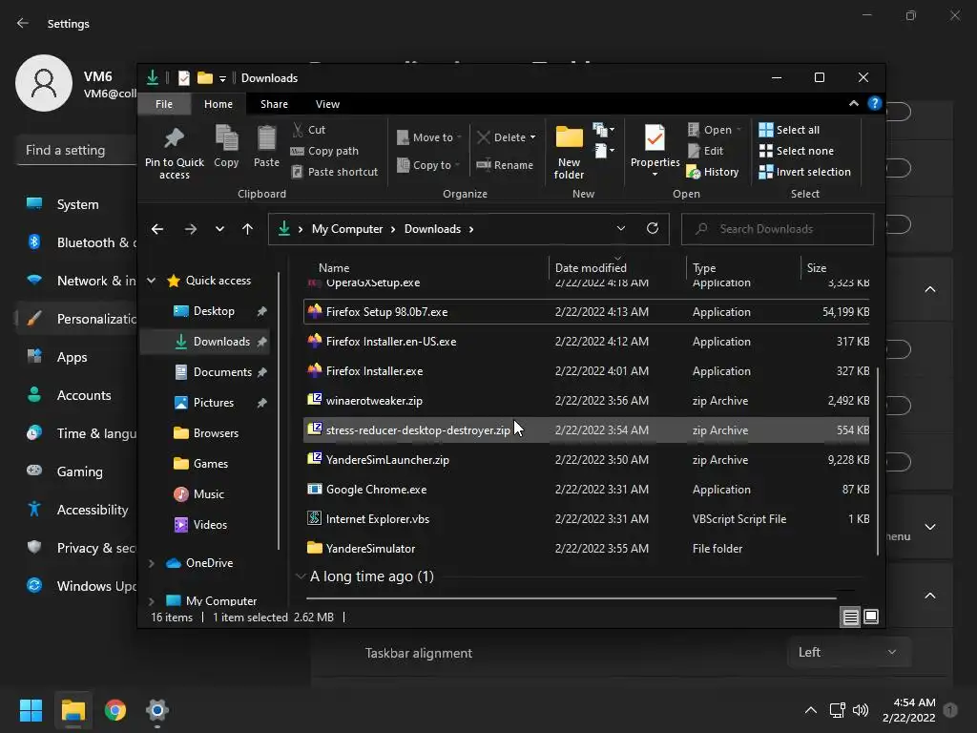Expand the address bar history dropdown
This screenshot has height=733, width=977.
click(x=620, y=228)
